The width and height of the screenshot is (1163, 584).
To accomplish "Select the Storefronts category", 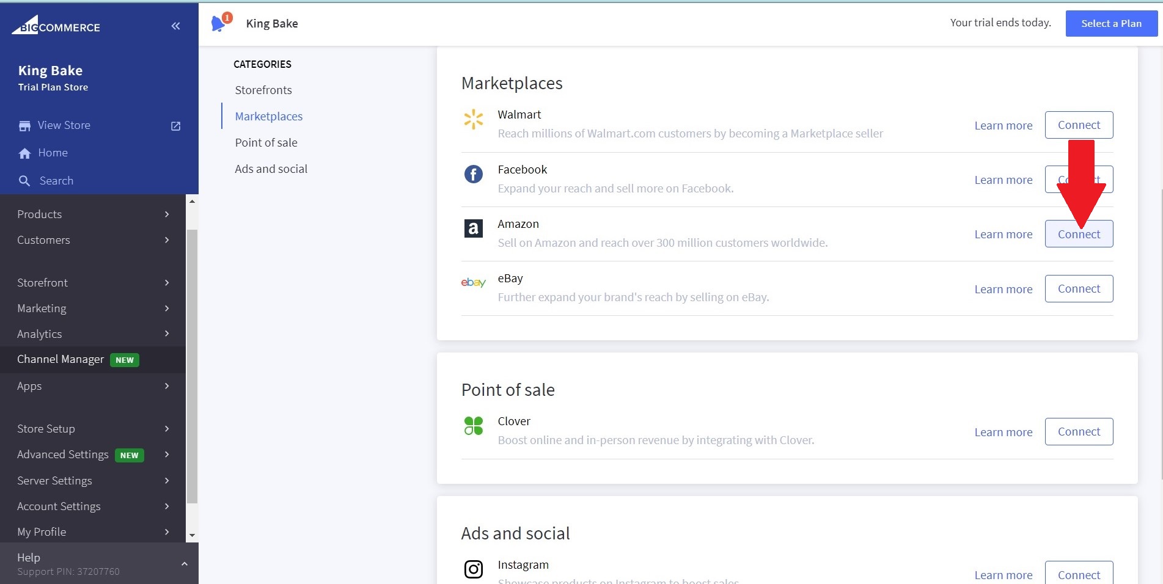I will tap(263, 90).
